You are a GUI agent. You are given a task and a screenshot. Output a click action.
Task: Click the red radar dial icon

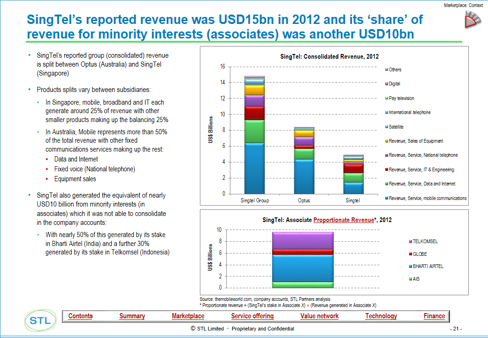[473, 19]
